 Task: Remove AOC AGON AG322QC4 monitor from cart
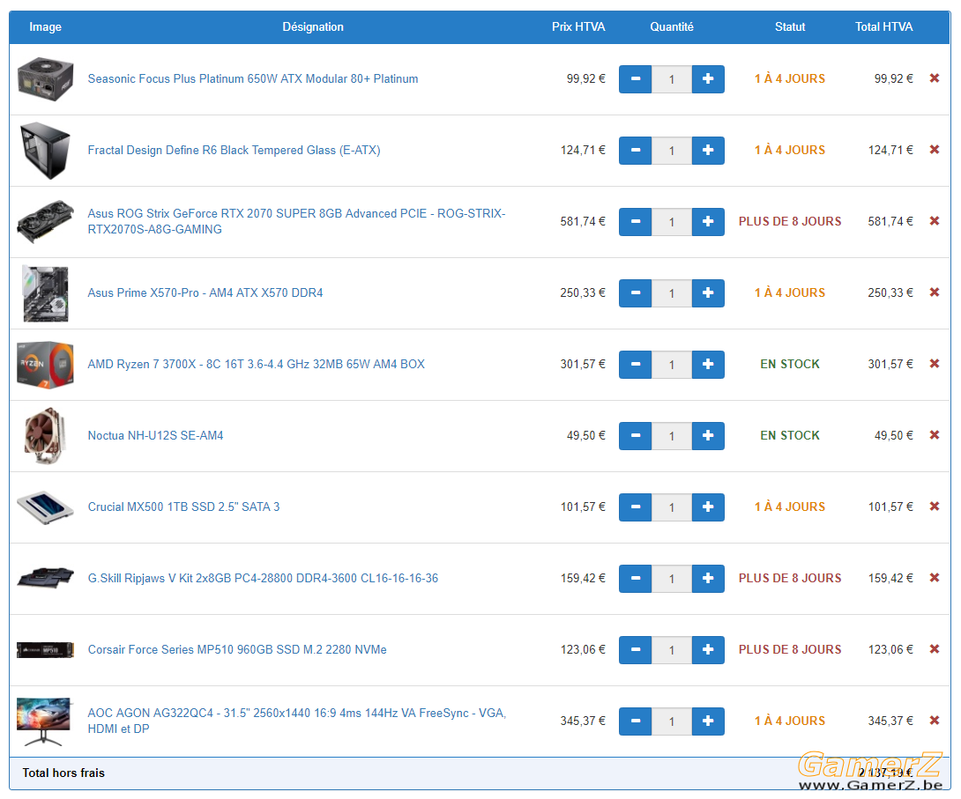point(934,721)
